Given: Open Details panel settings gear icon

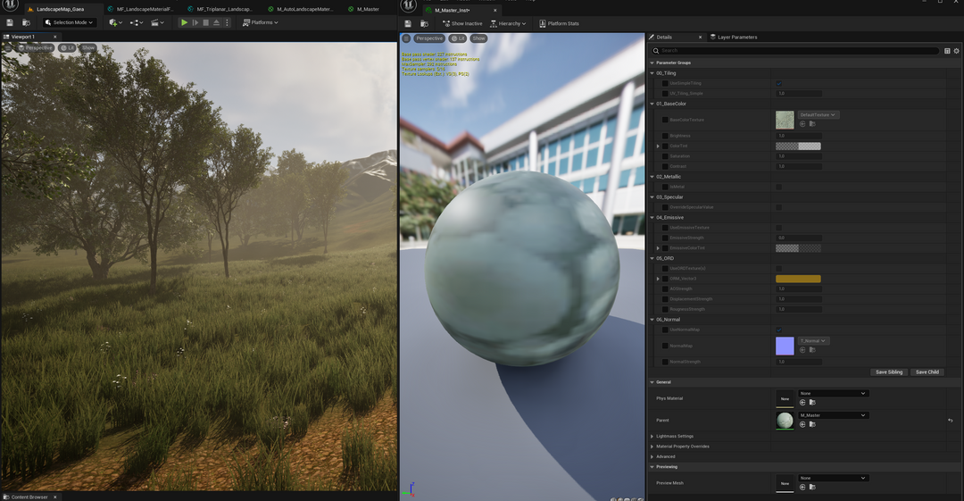Looking at the screenshot, I should 956,51.
